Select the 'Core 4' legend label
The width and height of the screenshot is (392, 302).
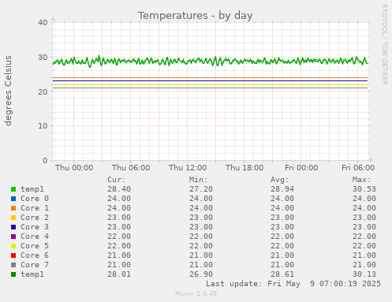click(x=35, y=237)
